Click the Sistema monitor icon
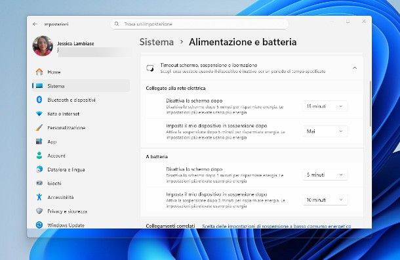 point(39,86)
